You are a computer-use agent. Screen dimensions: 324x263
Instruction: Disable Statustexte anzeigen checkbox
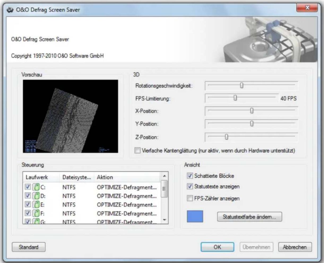click(x=190, y=186)
